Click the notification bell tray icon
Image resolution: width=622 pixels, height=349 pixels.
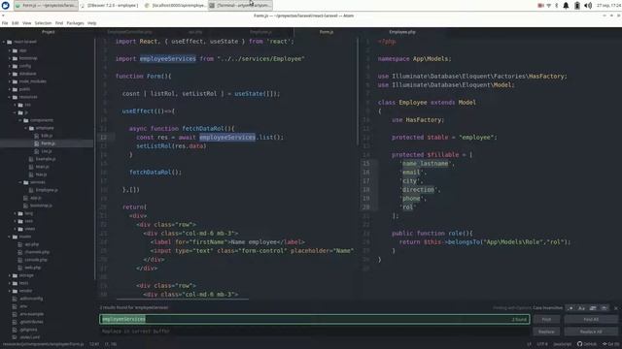click(566, 6)
